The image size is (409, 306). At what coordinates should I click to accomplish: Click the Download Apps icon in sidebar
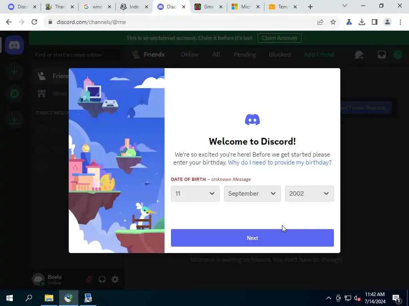(14, 120)
